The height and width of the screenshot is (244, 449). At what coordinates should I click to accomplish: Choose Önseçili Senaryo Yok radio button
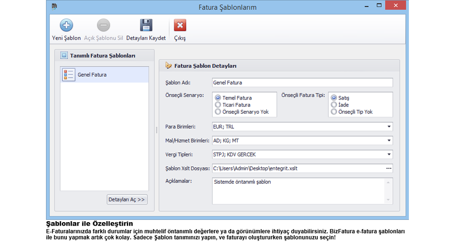point(218,112)
